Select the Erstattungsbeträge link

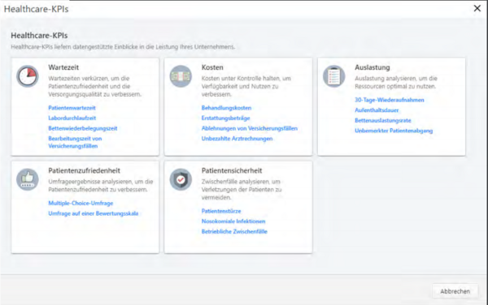[x=225, y=118]
